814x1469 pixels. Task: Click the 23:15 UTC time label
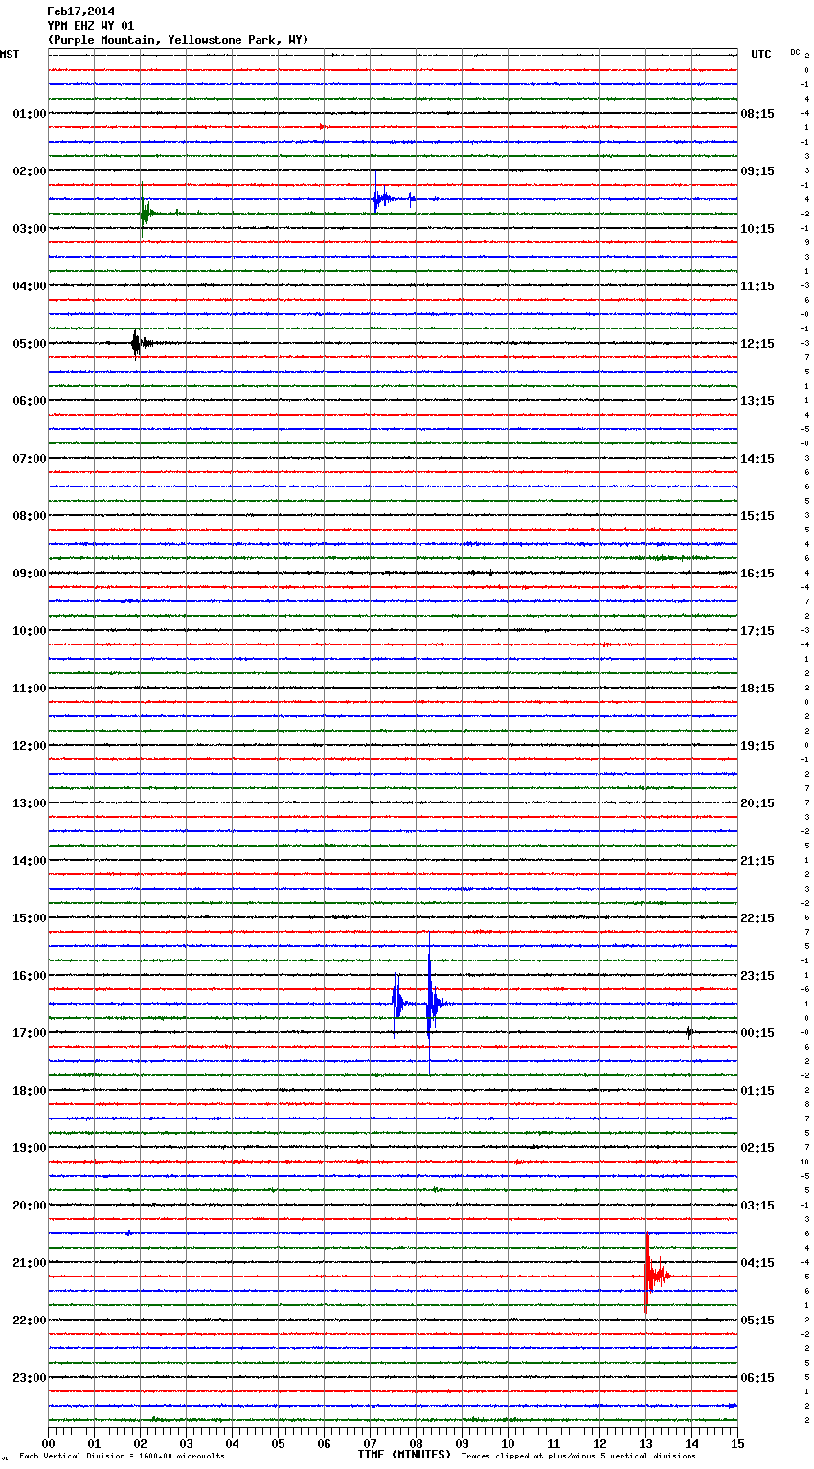757,976
